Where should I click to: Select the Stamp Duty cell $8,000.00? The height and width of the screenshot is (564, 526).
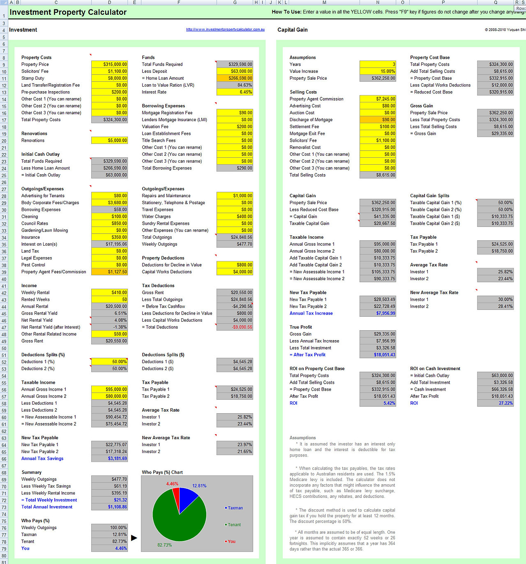[109, 78]
